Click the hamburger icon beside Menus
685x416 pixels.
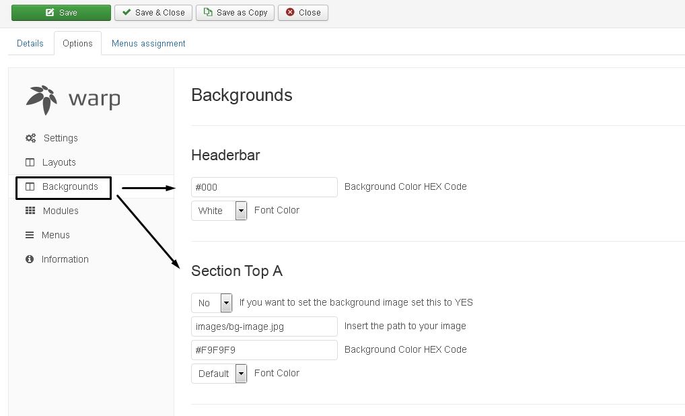coord(30,235)
